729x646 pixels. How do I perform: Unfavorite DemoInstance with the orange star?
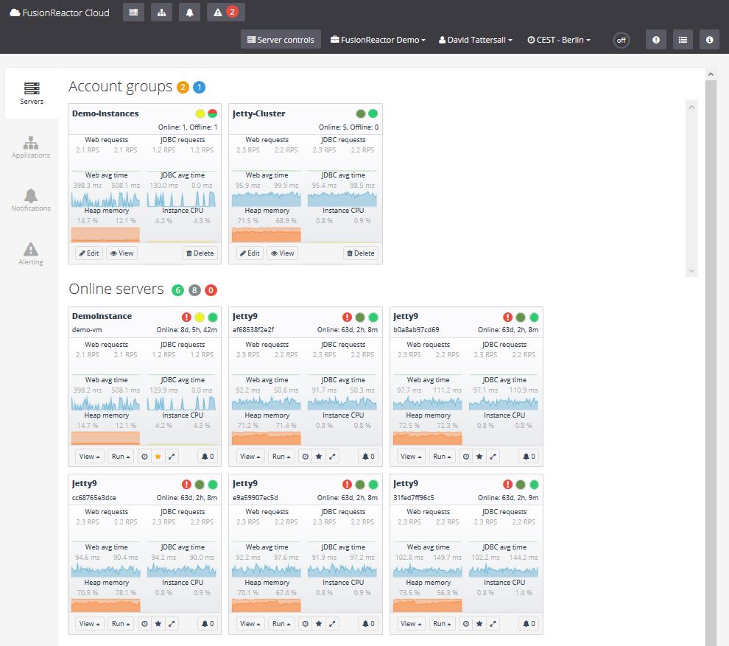[x=158, y=456]
